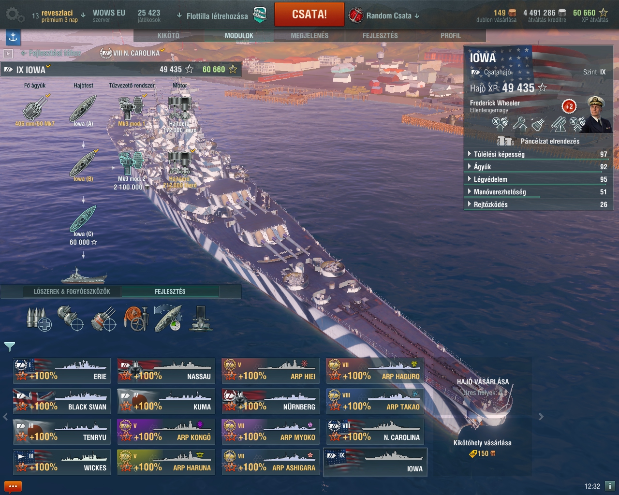Screen dimensions: 619x495
Task: Open the ship filter funnel icon
Action: click(9, 346)
